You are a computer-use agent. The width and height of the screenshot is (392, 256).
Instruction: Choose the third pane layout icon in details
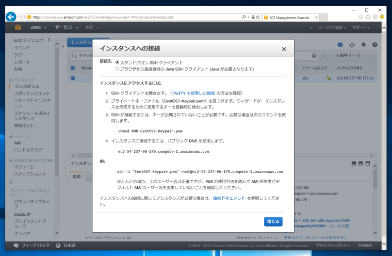[x=367, y=164]
